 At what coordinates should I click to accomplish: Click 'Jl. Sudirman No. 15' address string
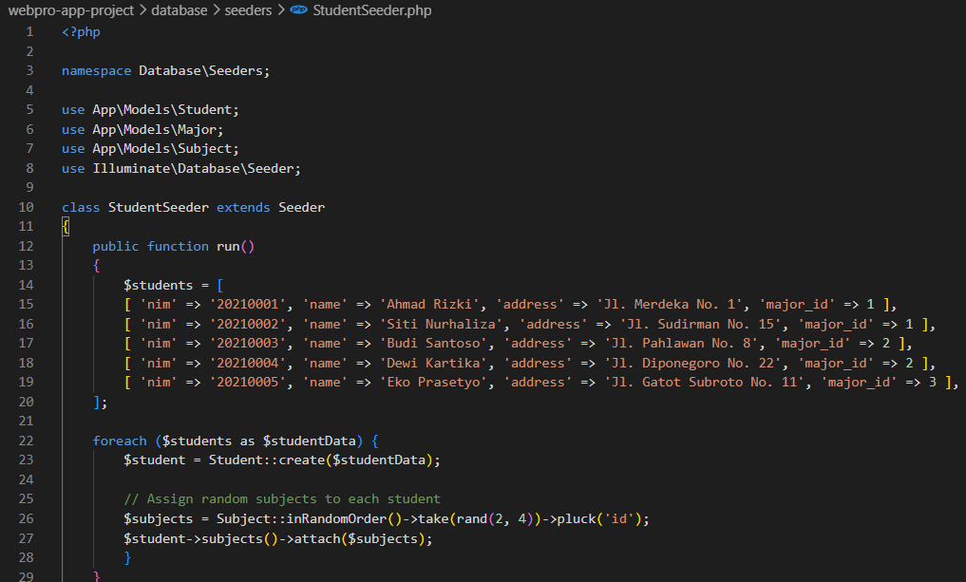pos(701,324)
